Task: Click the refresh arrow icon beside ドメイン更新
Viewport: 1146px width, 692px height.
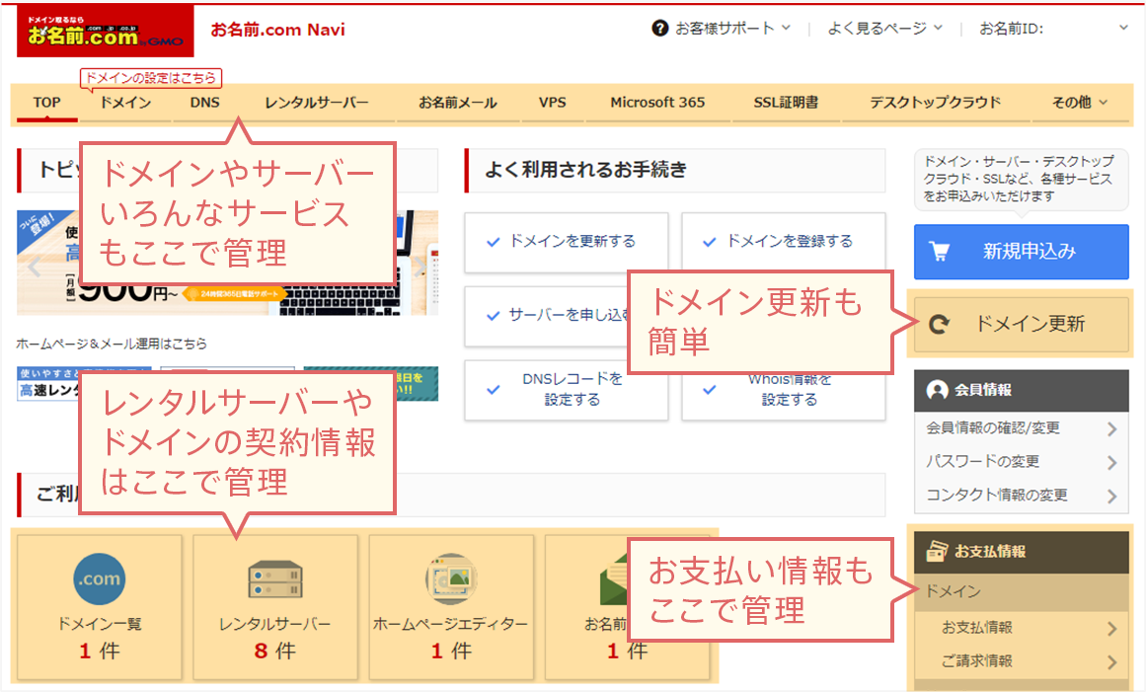Action: (x=939, y=324)
